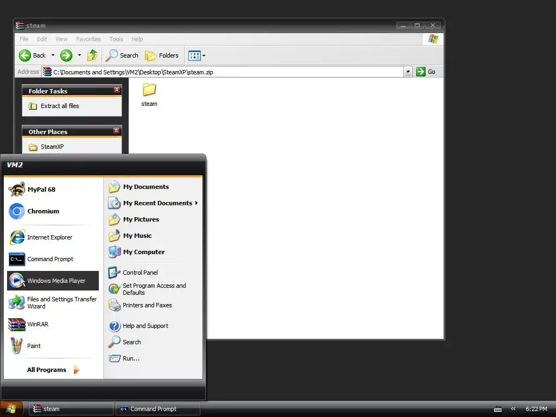Click the 6:22 PM clock
556x417 pixels.
coord(536,409)
